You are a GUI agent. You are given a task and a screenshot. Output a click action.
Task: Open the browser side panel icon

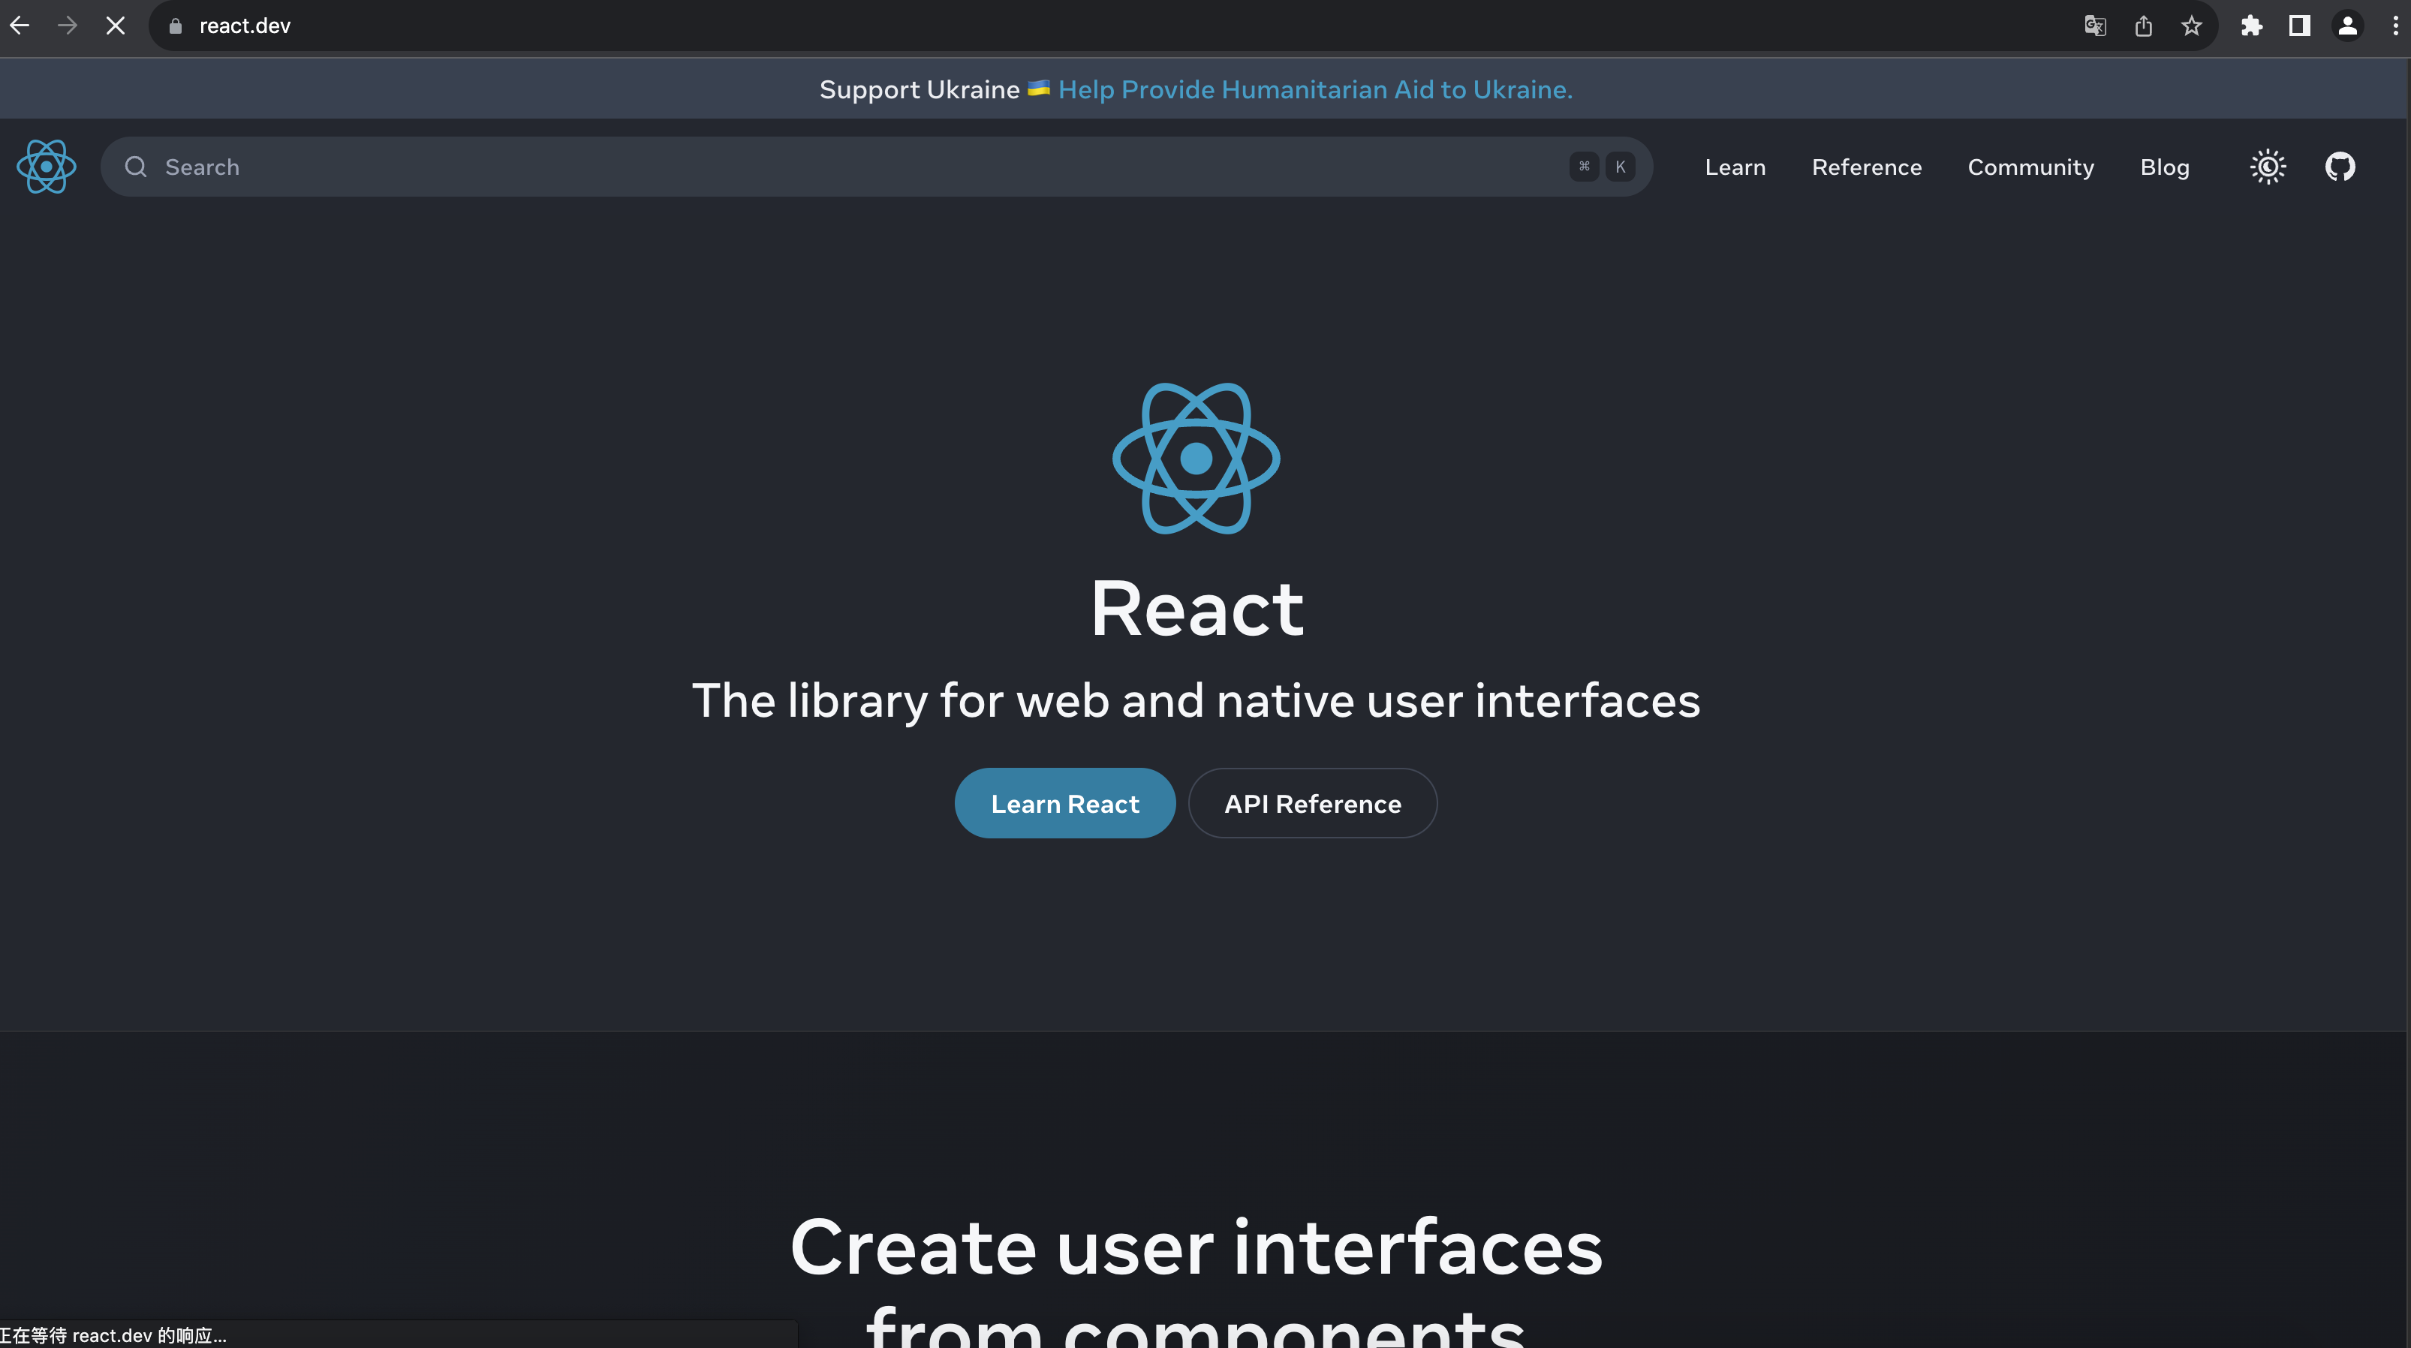click(x=2300, y=26)
